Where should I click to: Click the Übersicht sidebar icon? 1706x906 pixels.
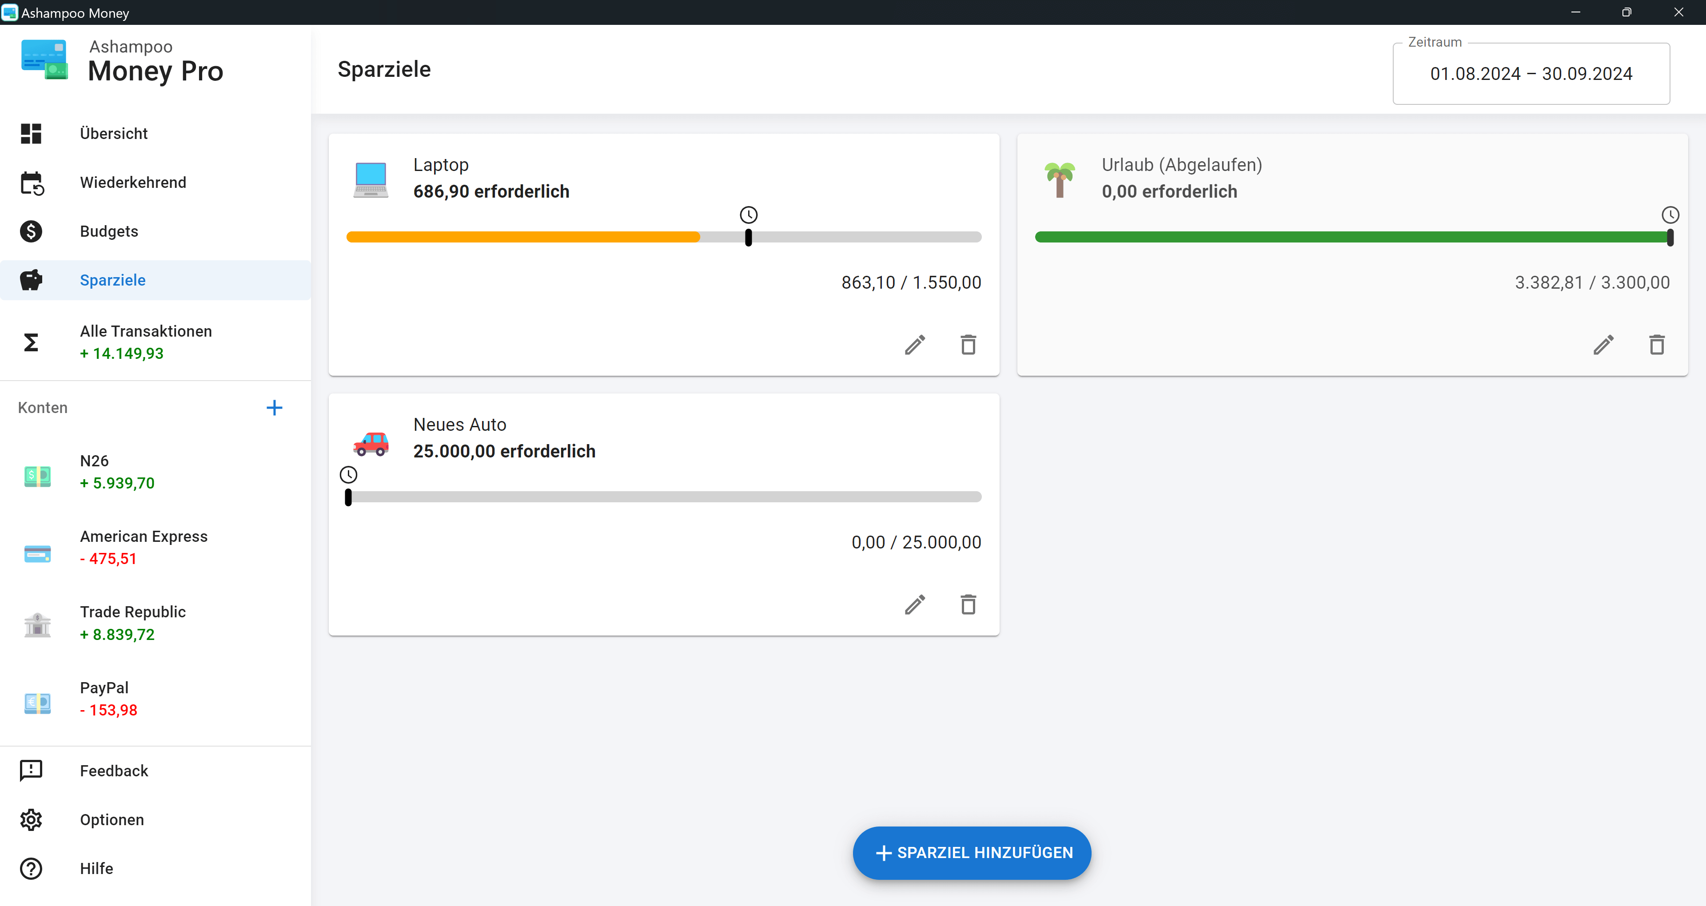pos(31,133)
